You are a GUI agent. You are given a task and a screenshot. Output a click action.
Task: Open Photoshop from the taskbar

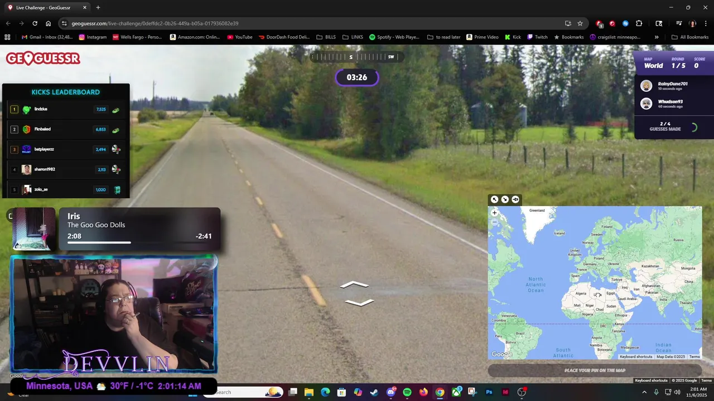tap(489, 392)
